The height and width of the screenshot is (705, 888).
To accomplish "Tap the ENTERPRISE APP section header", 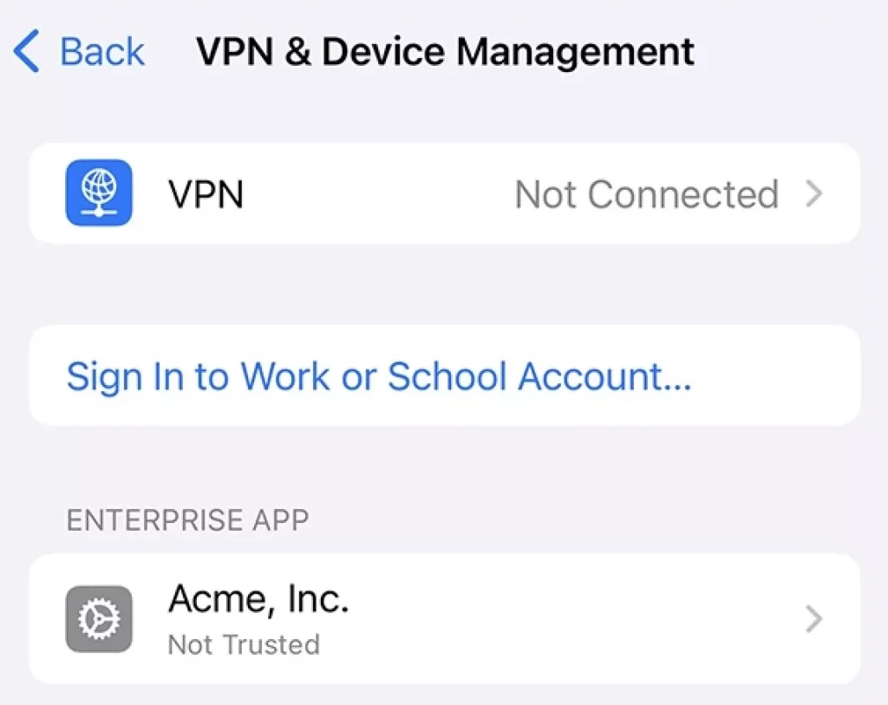I will click(x=187, y=519).
